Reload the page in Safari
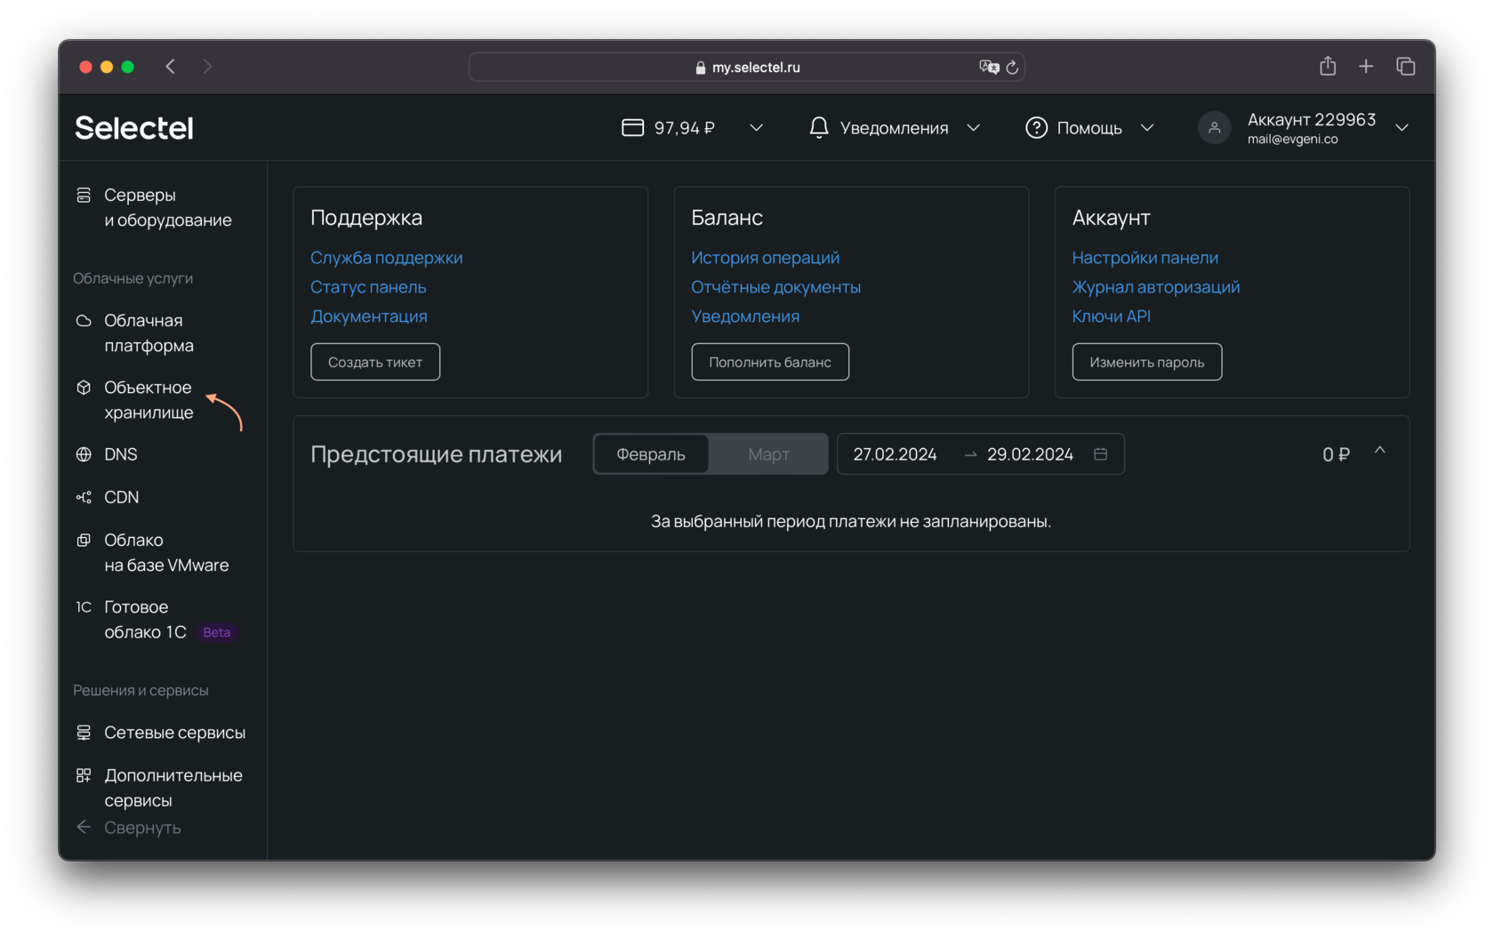This screenshot has height=938, width=1494. point(1012,68)
